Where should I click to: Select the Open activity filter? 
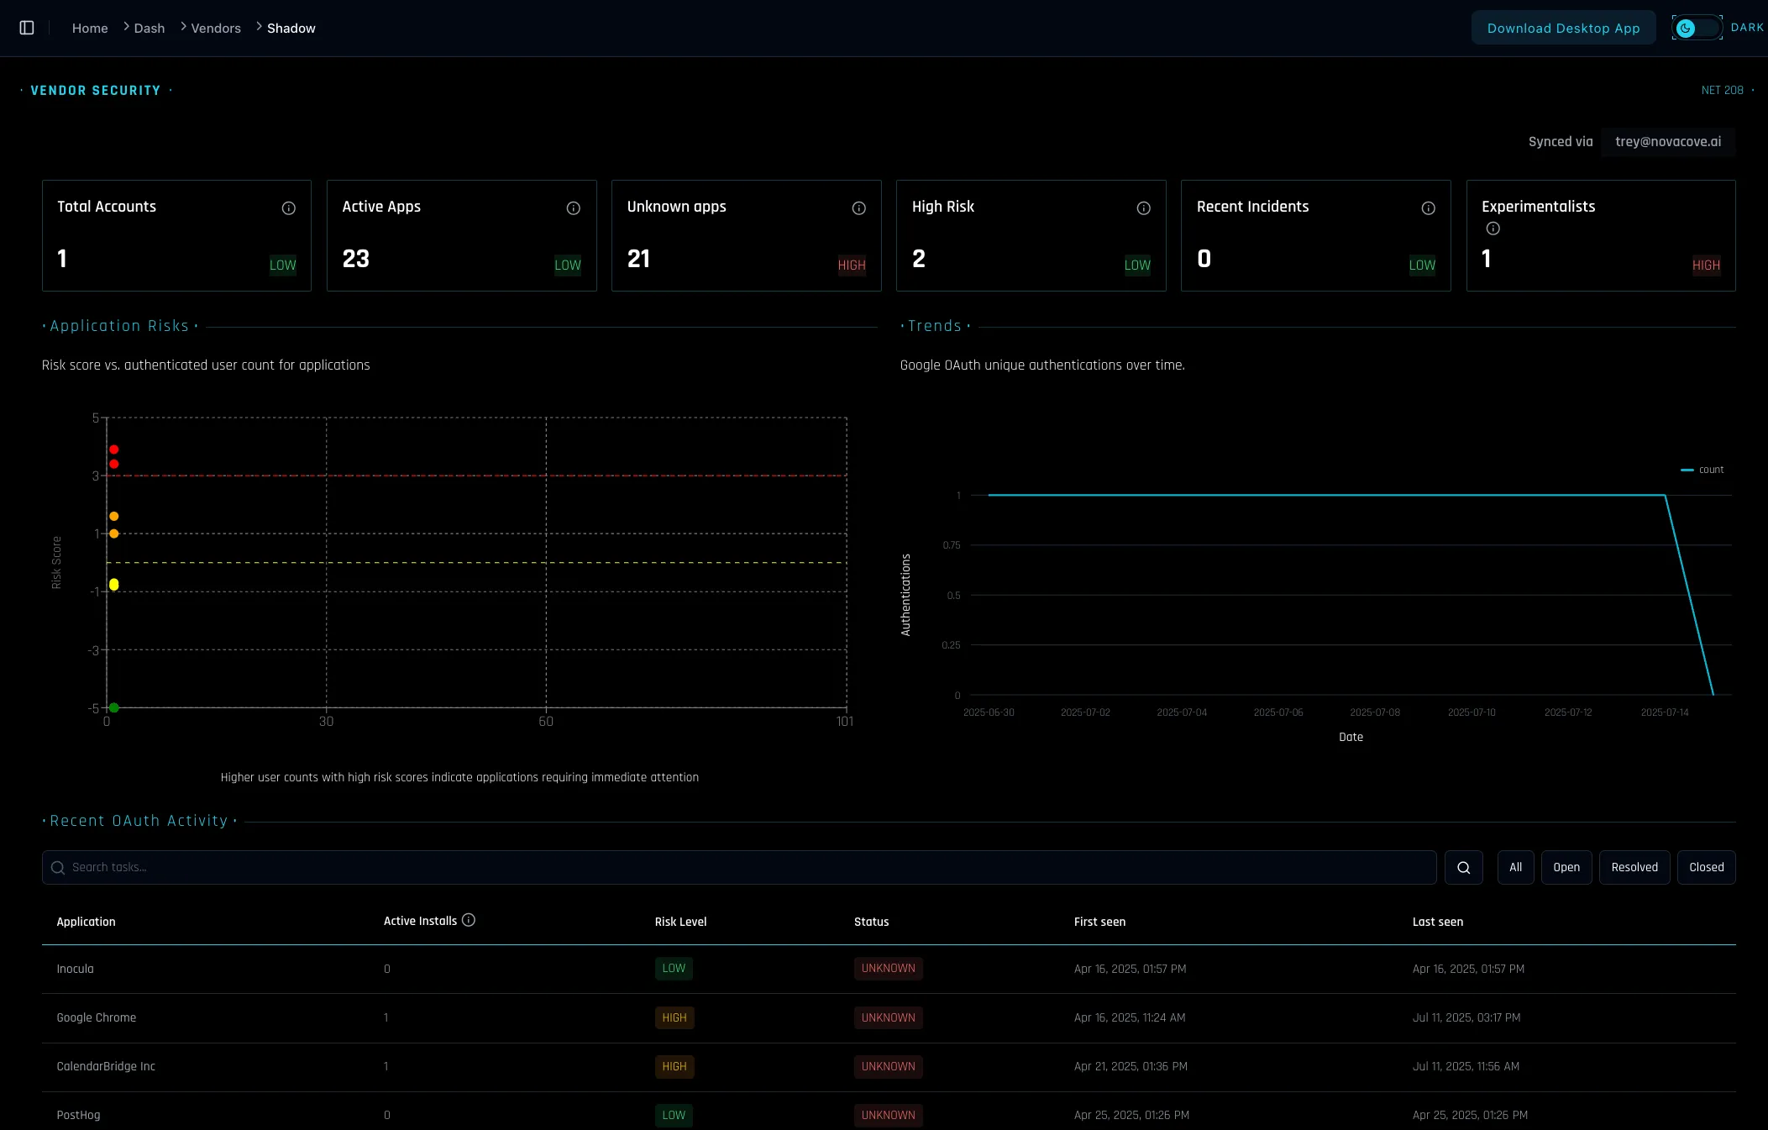tap(1565, 867)
